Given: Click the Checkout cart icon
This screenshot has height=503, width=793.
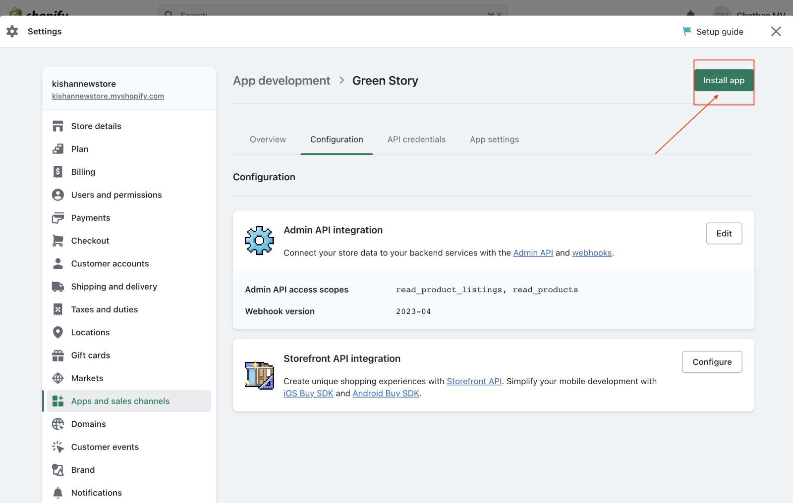Looking at the screenshot, I should pyautogui.click(x=58, y=241).
